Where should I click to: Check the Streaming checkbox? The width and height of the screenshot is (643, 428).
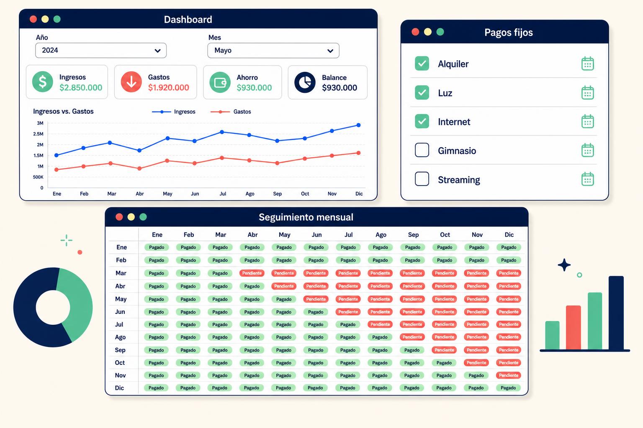[x=422, y=179]
